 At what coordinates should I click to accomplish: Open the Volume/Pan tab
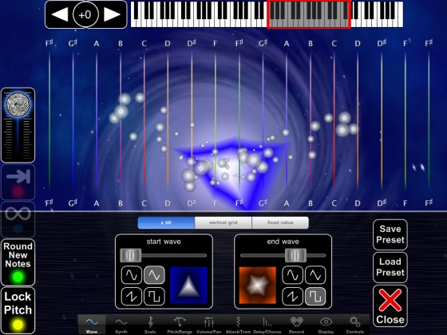(x=208, y=325)
